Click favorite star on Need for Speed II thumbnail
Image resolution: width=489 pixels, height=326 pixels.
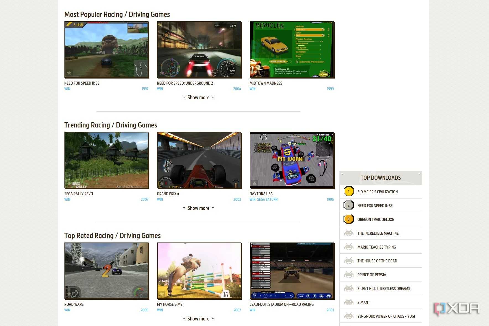click(x=69, y=73)
